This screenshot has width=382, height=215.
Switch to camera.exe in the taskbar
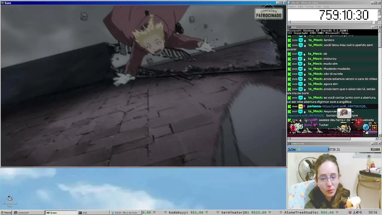[x=28, y=213]
